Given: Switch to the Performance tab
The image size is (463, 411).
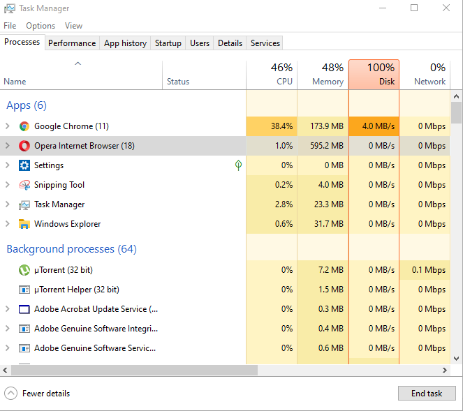Looking at the screenshot, I should coord(72,43).
